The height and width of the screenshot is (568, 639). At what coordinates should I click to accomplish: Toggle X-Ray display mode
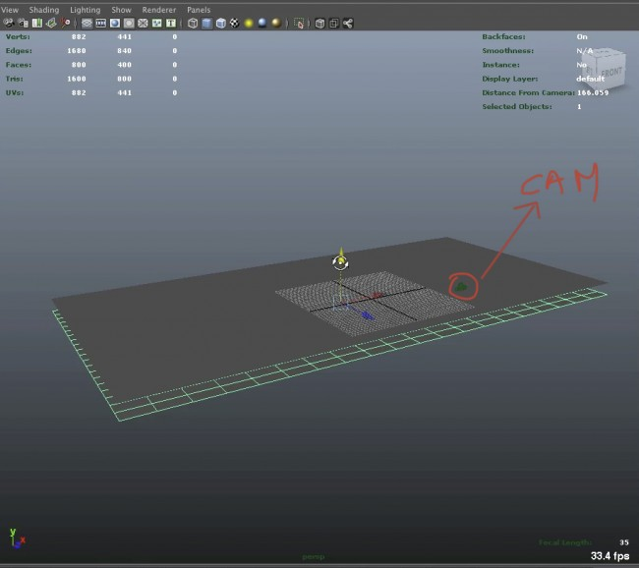319,23
